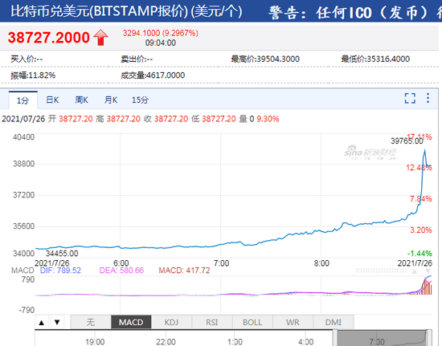The height and width of the screenshot is (346, 442).
Task: Click the 买入价 field
Action: (27, 59)
